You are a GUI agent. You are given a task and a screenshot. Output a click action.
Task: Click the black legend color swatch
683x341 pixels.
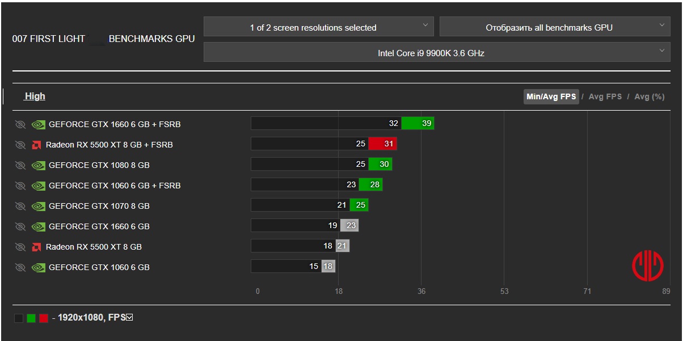point(19,318)
